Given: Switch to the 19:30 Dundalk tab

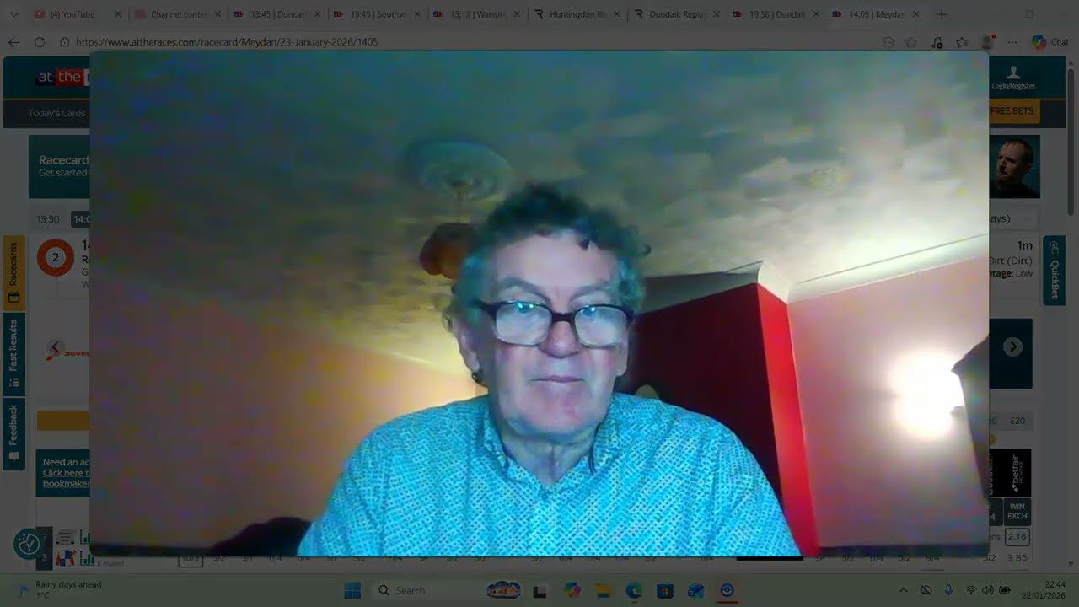Looking at the screenshot, I should point(775,14).
